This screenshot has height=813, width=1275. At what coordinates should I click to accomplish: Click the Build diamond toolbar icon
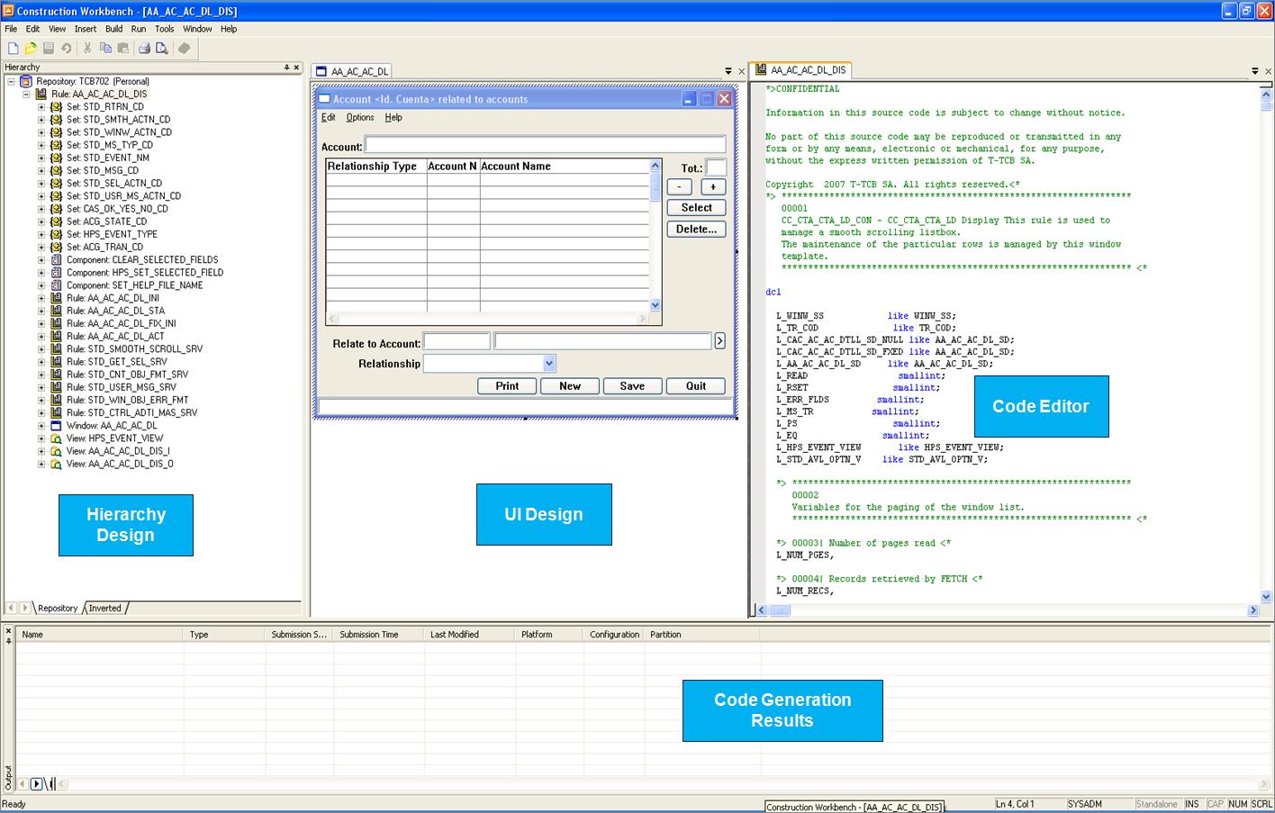pos(184,49)
